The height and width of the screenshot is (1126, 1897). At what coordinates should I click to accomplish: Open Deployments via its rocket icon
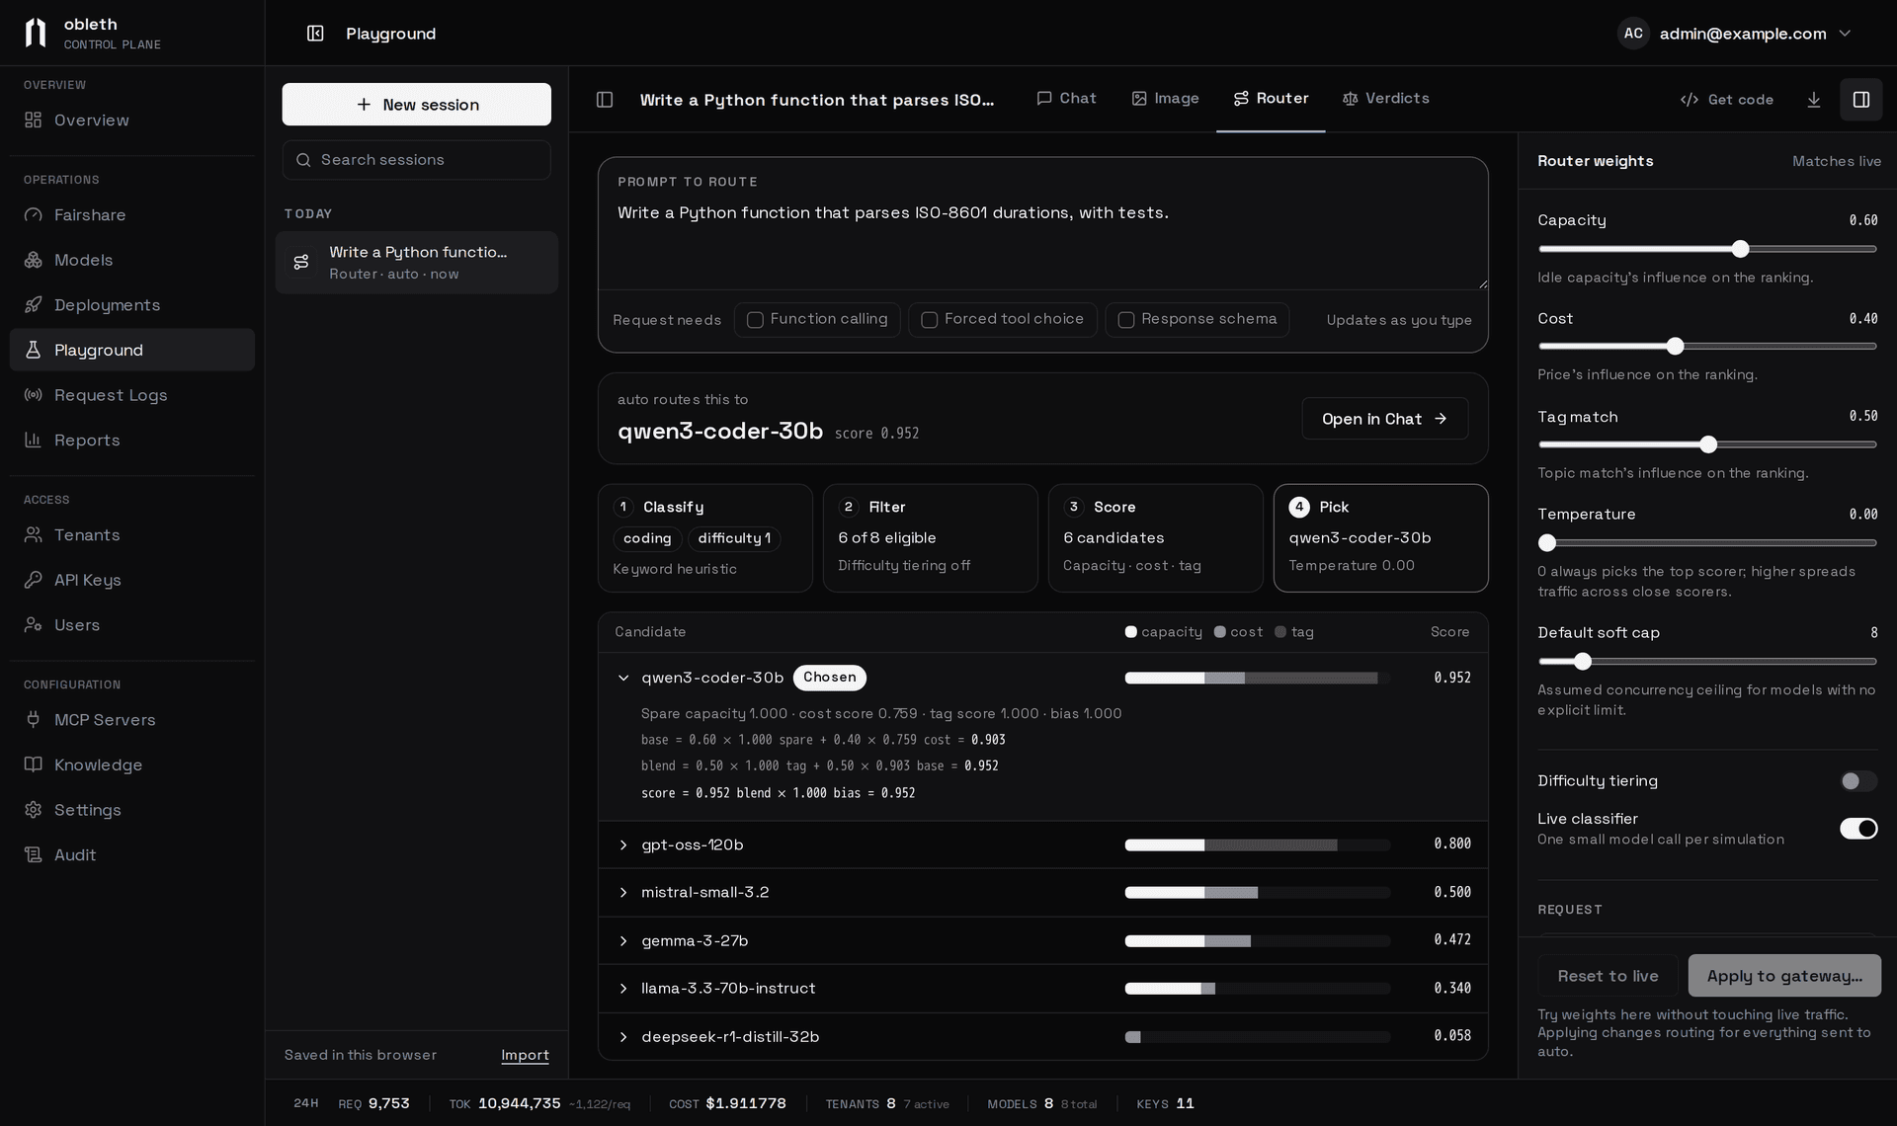[x=34, y=305]
